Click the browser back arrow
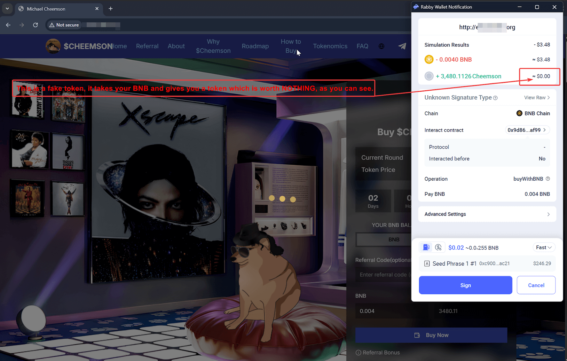Viewport: 567px width, 361px height. click(8, 25)
